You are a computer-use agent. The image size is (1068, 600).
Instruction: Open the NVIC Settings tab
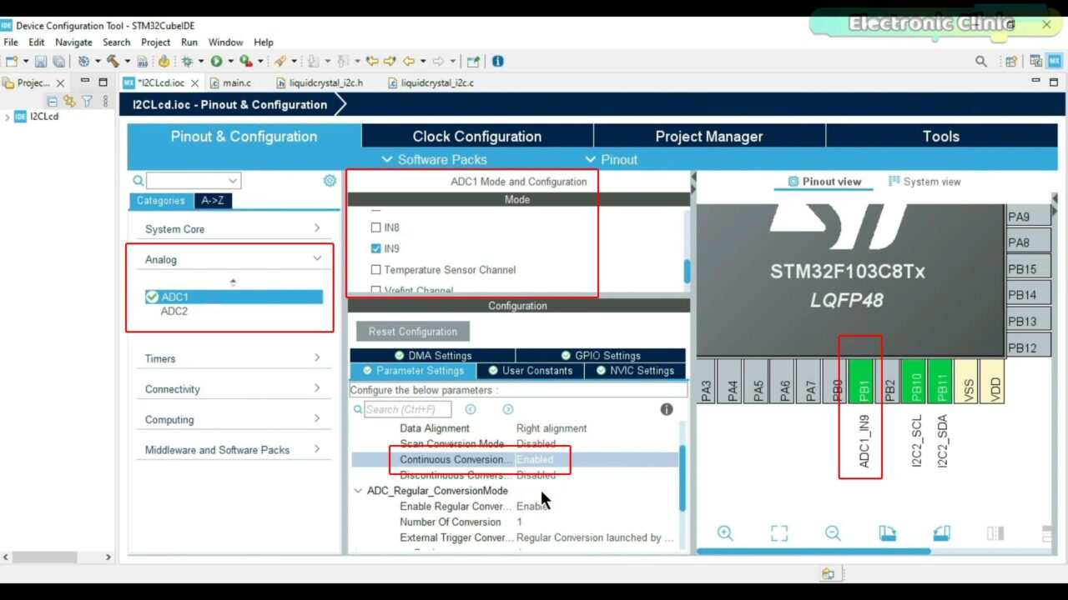click(635, 371)
